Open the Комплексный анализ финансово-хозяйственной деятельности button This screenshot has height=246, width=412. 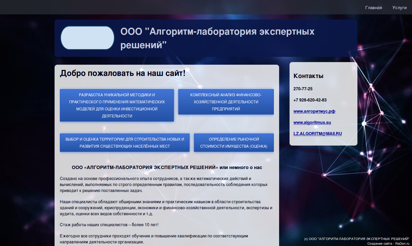click(226, 102)
